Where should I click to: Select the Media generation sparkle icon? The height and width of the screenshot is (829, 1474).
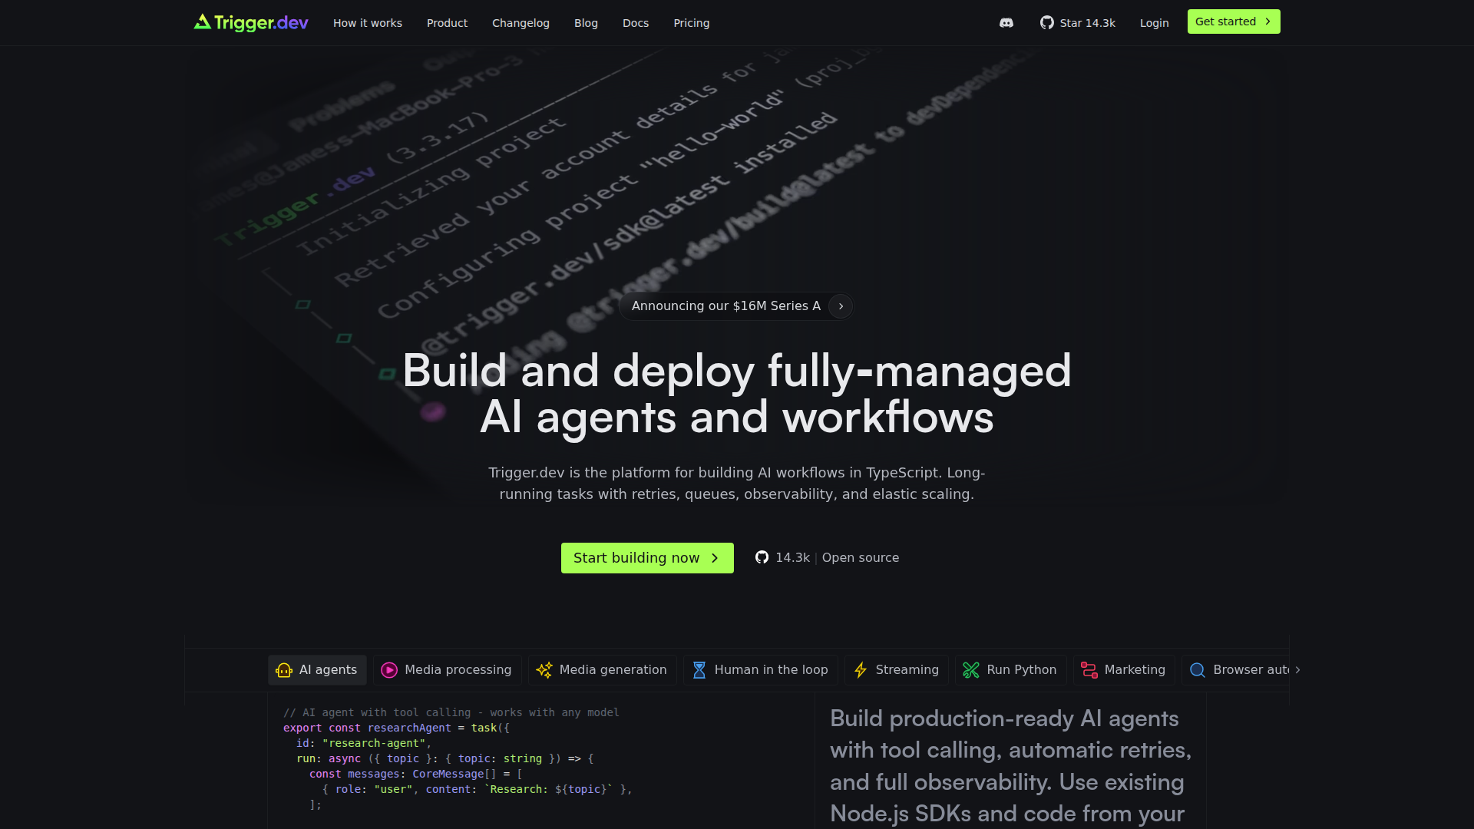point(544,670)
